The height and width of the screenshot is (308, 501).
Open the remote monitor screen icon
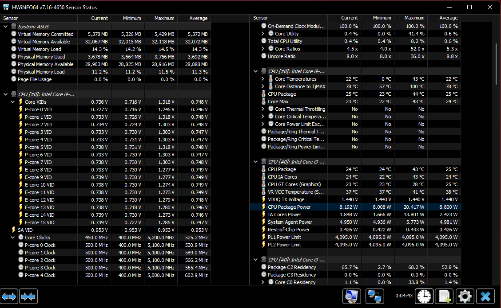point(352,296)
